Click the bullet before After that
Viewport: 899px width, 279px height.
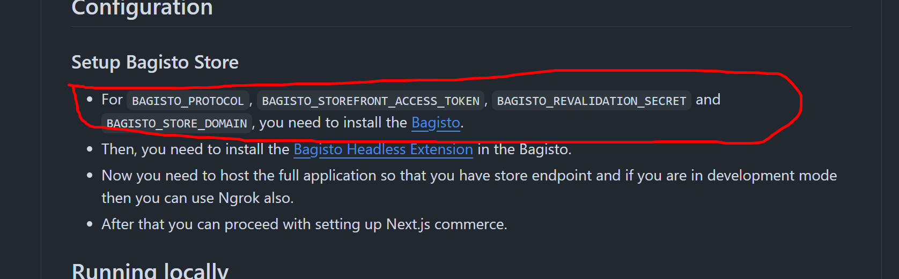coord(90,224)
